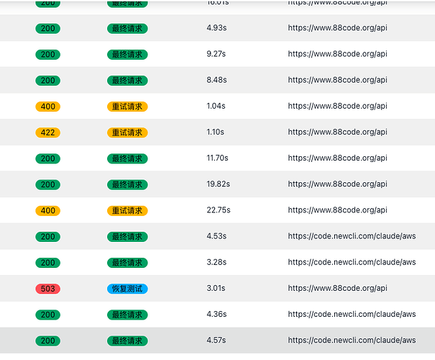Click the 88code URL in the 9.27s row
This screenshot has width=435, height=360.
(337, 54)
